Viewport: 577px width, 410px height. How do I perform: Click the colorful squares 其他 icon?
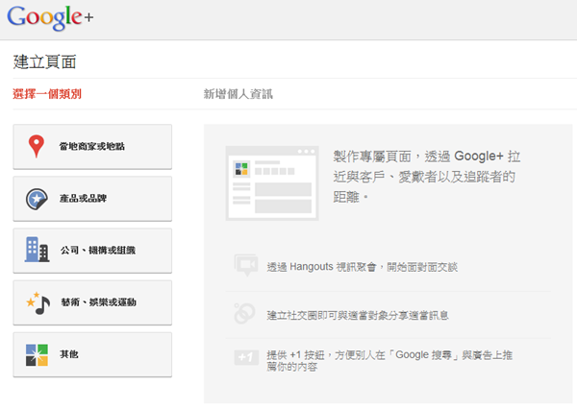38,354
